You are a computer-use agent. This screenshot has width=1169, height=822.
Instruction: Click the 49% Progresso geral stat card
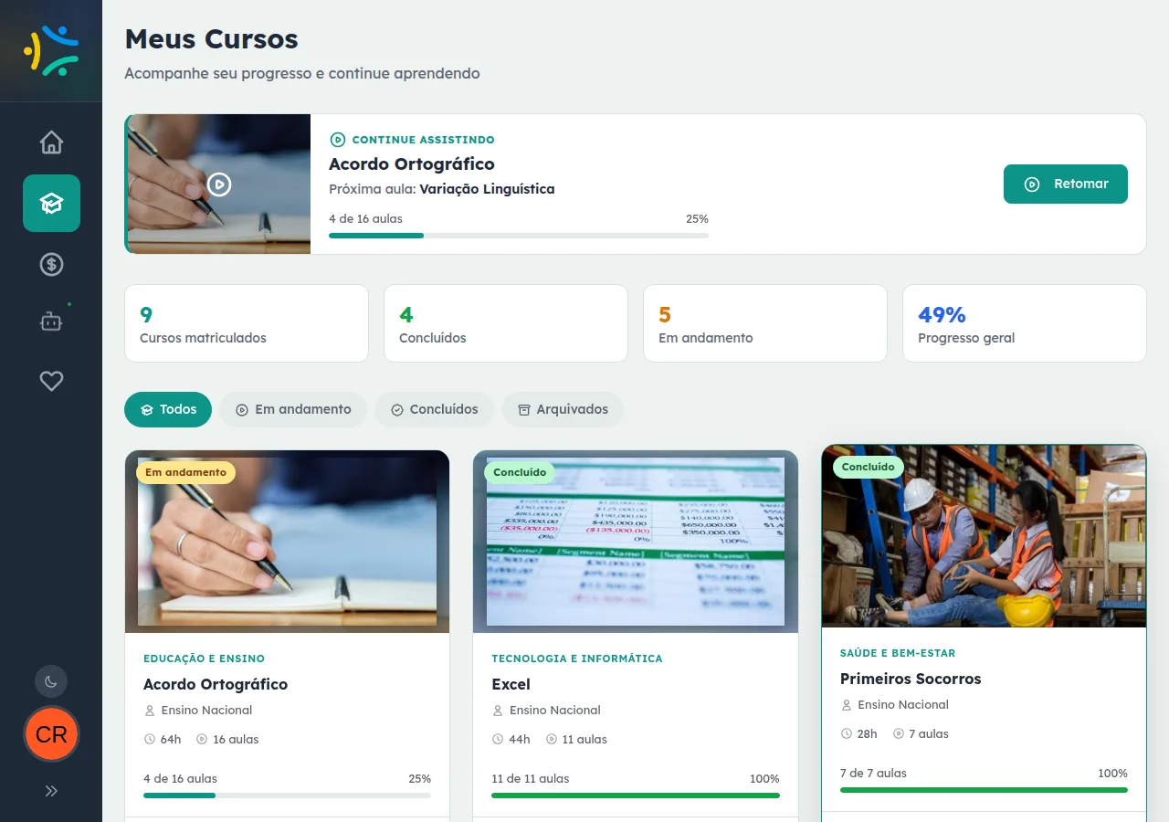(x=1025, y=323)
